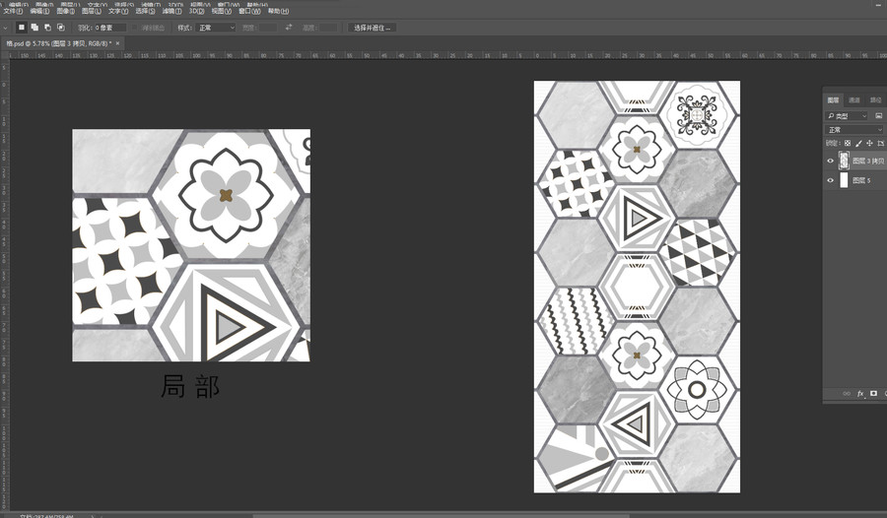Switch to the 通道 (Channels) panel tab
Screen dimensions: 887x518
854,100
